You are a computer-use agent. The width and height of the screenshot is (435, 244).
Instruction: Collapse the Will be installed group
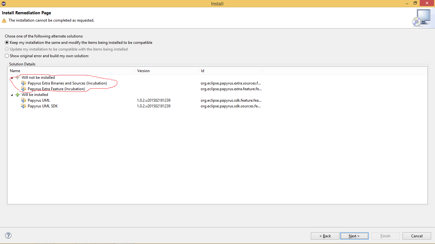point(12,95)
